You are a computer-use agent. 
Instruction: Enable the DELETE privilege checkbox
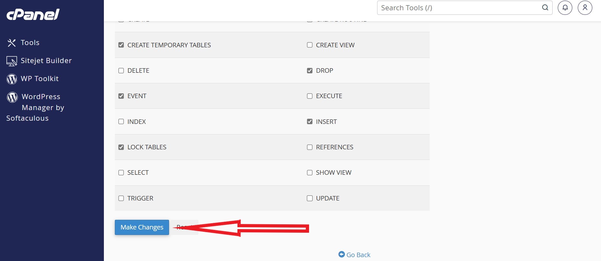tap(121, 70)
